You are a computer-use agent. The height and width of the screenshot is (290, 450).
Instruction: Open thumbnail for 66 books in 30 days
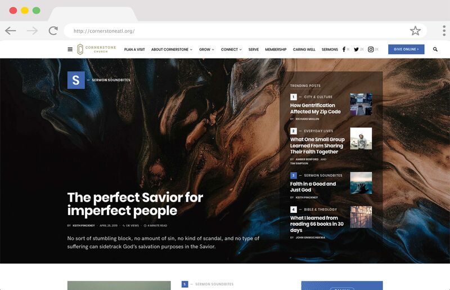pyautogui.click(x=361, y=217)
